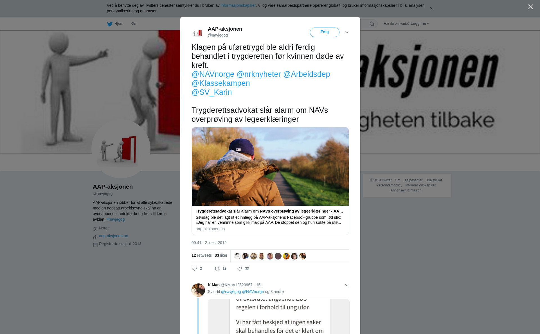Expand options chevron on K Man's reply

coord(347,285)
